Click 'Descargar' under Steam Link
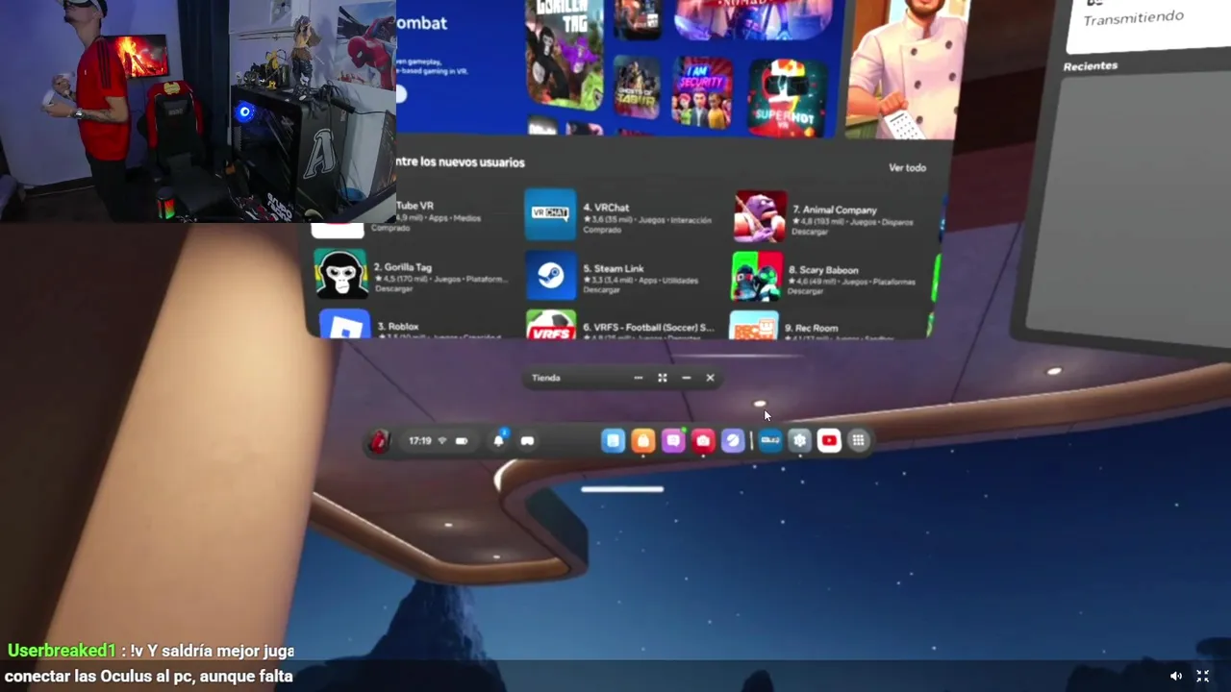 [x=602, y=290]
